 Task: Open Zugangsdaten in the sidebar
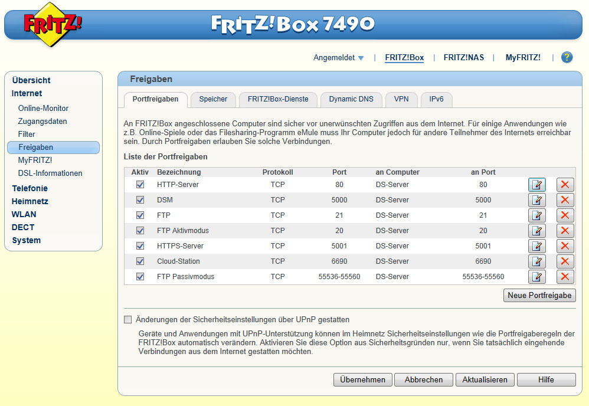[x=42, y=122]
